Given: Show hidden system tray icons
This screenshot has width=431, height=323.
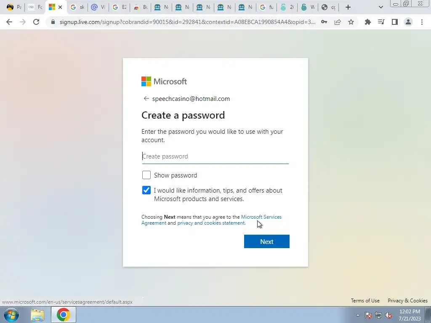Looking at the screenshot, I should 358,315.
